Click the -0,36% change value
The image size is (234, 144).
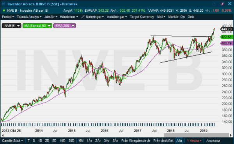click(x=226, y=11)
